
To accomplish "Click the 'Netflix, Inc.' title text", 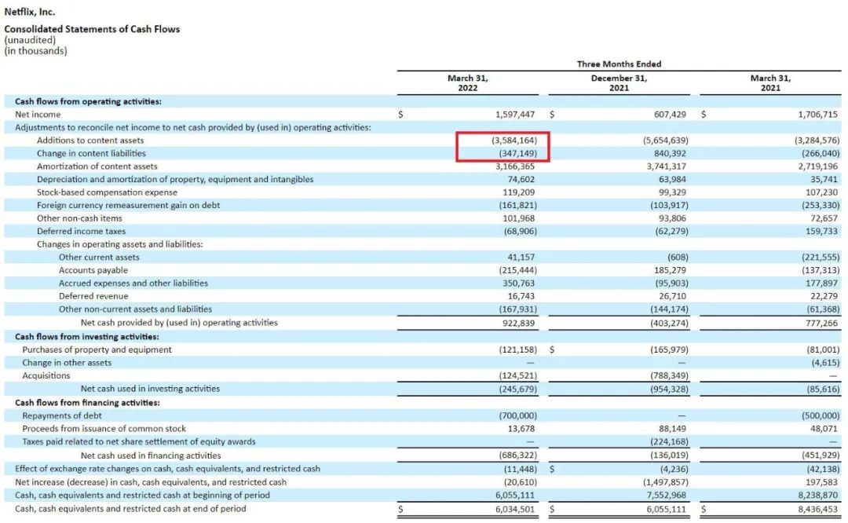I will (30, 11).
